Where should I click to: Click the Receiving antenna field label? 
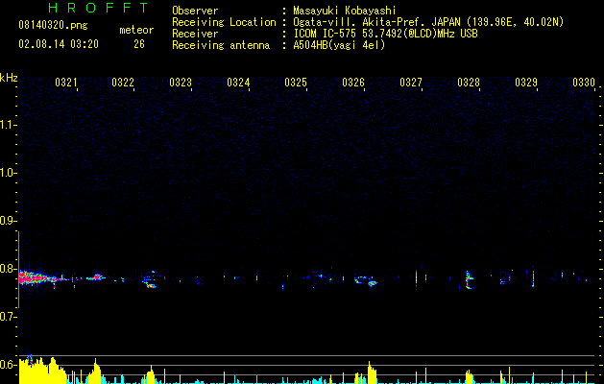[221, 45]
